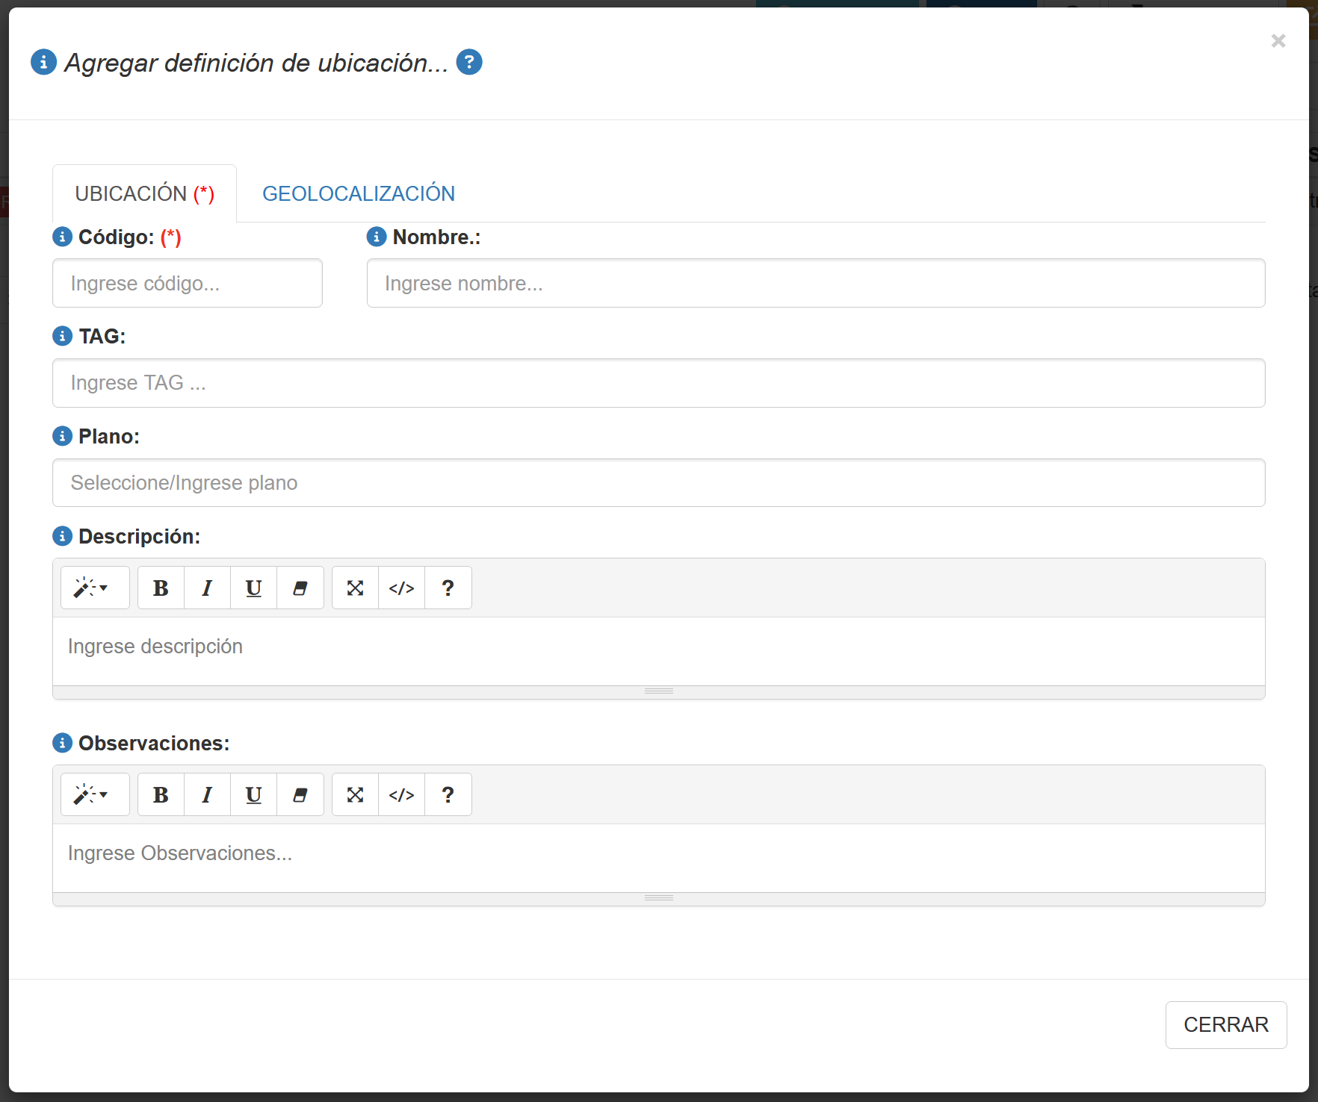Click into the TAG text field
The height and width of the screenshot is (1102, 1318).
(658, 383)
